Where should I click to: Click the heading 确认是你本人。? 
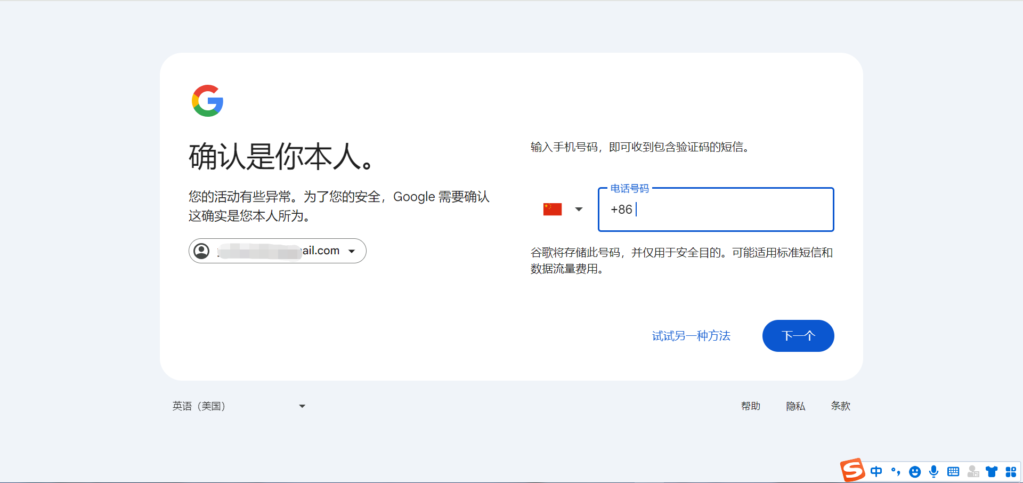(282, 157)
